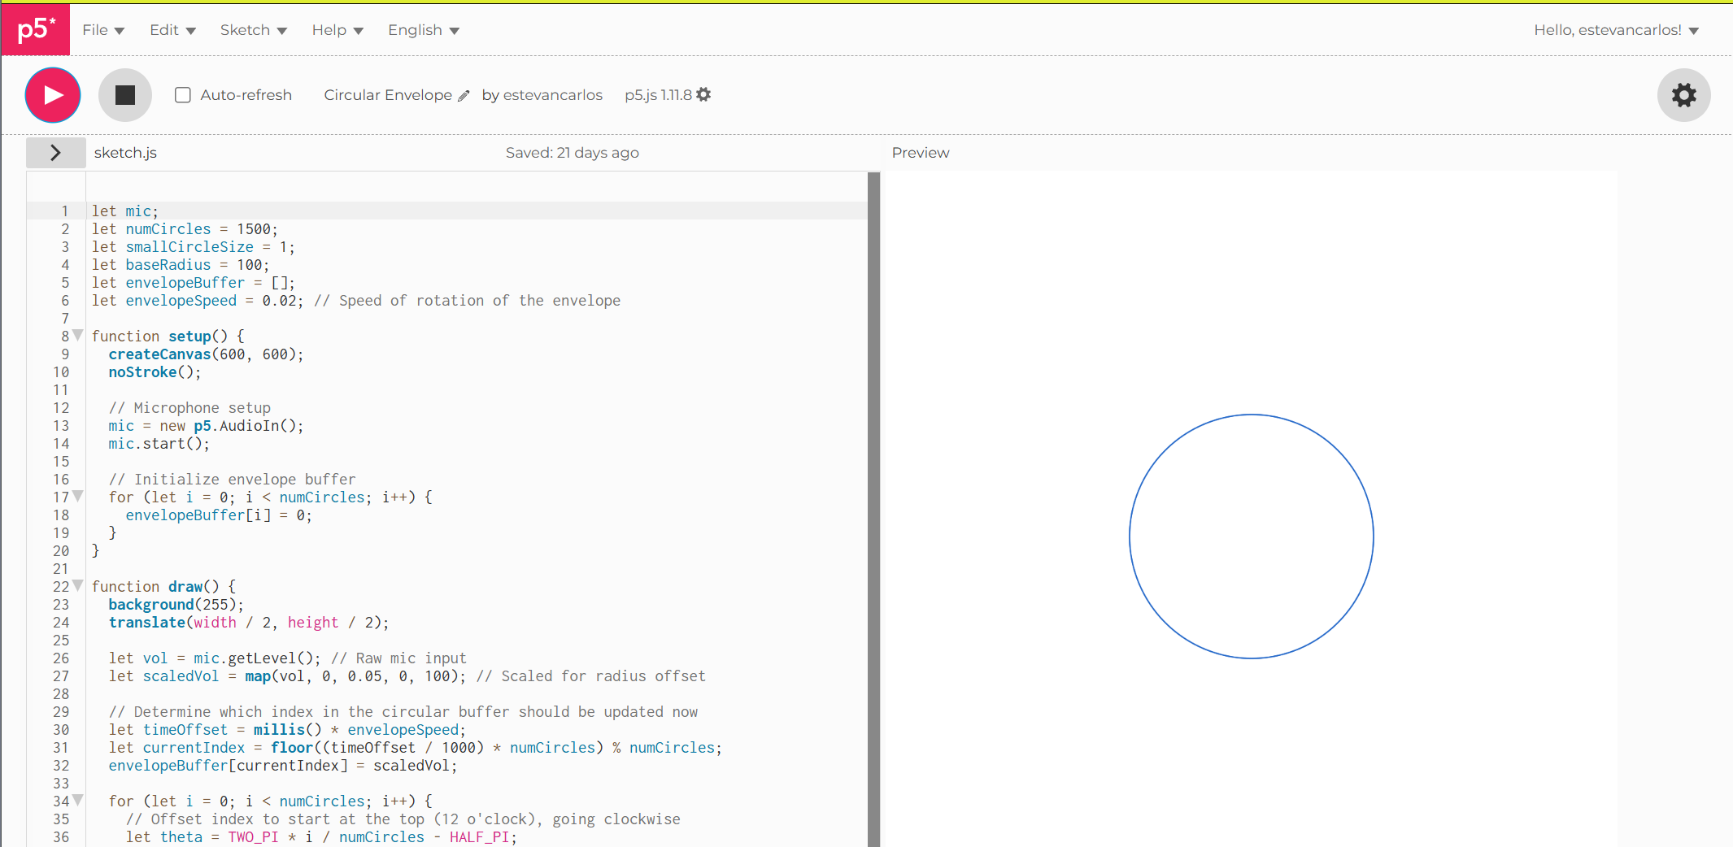Open the Help menu
Viewport: 1733px width, 847px height.
(337, 30)
